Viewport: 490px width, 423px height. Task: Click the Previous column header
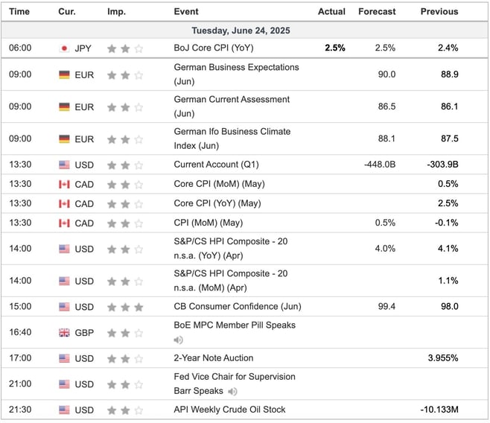pyautogui.click(x=439, y=12)
